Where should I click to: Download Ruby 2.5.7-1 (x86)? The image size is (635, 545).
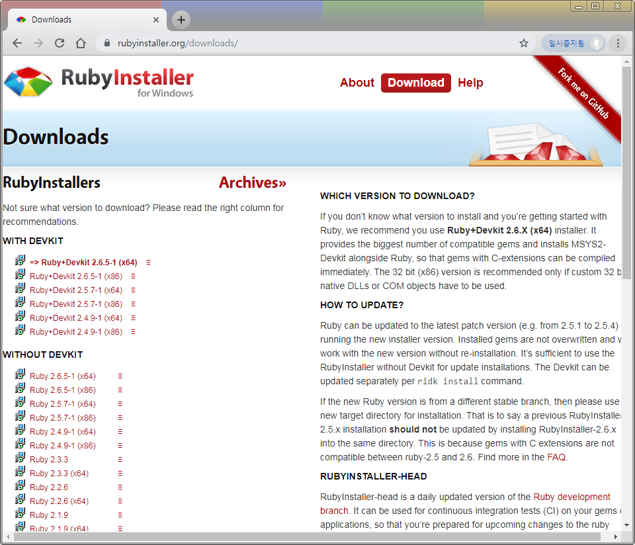[x=63, y=417]
